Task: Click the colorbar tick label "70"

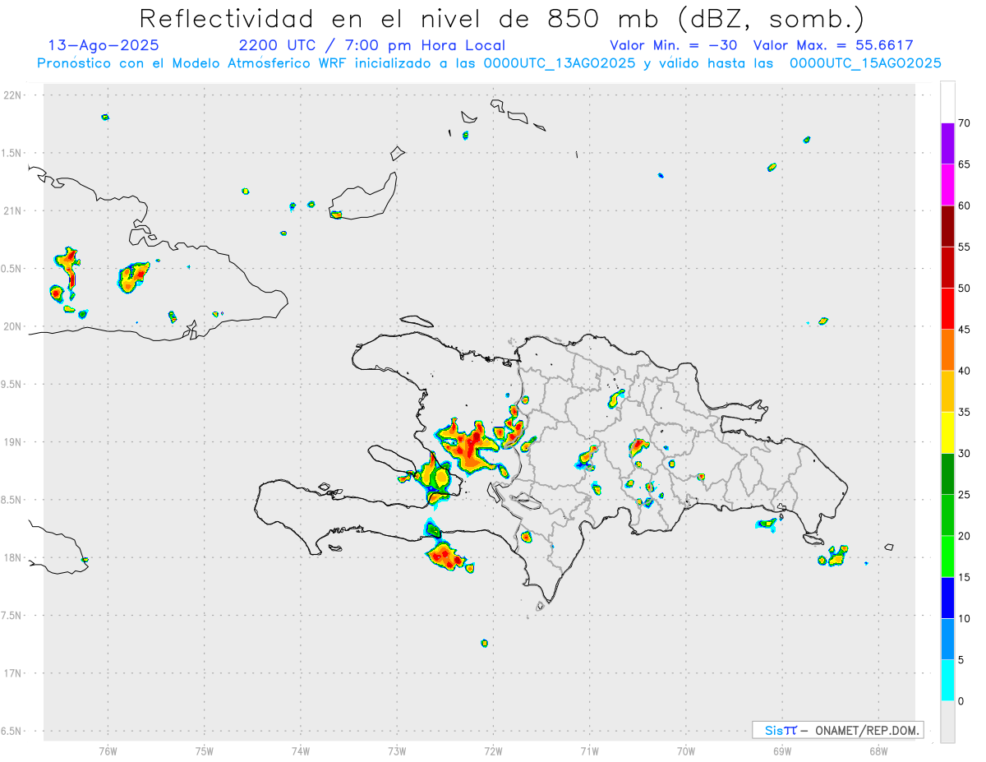Action: (x=964, y=123)
